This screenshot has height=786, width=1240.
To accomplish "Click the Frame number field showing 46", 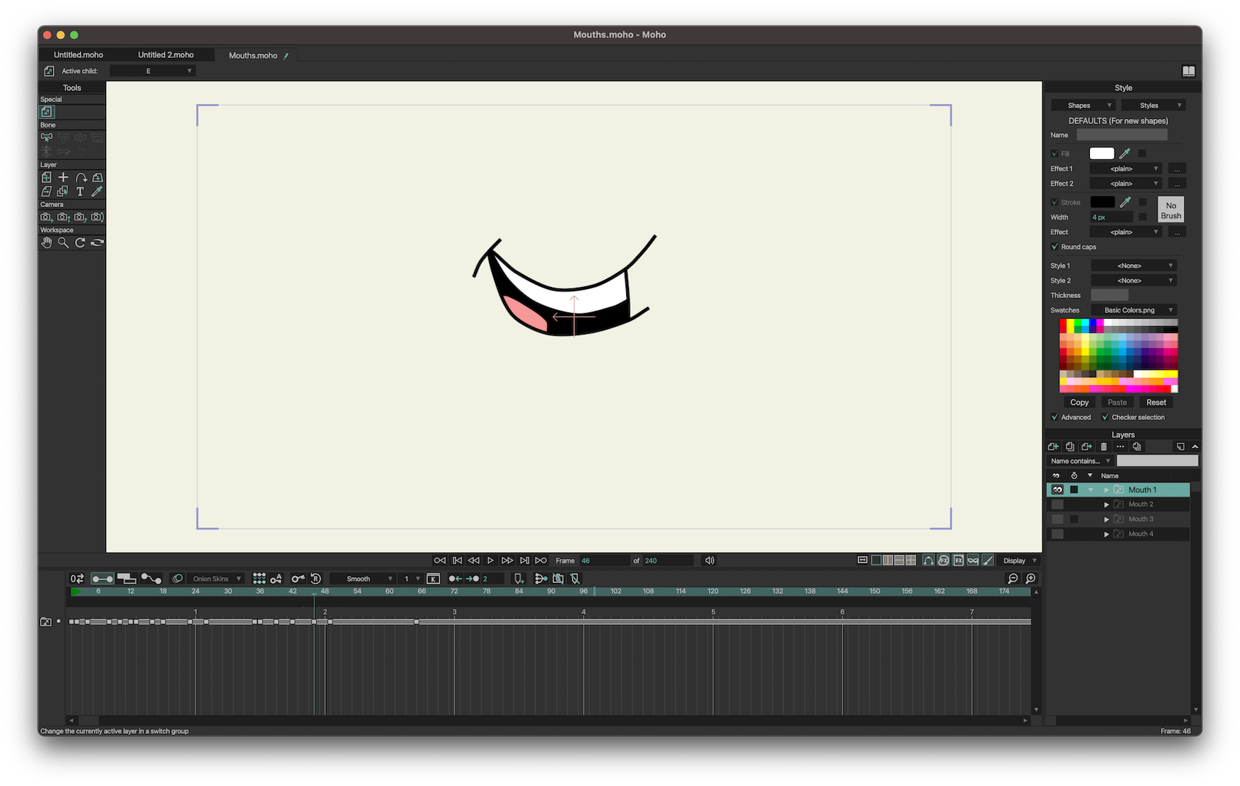I will (604, 560).
